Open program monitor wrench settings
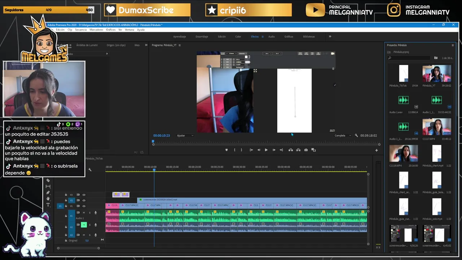 356,135
